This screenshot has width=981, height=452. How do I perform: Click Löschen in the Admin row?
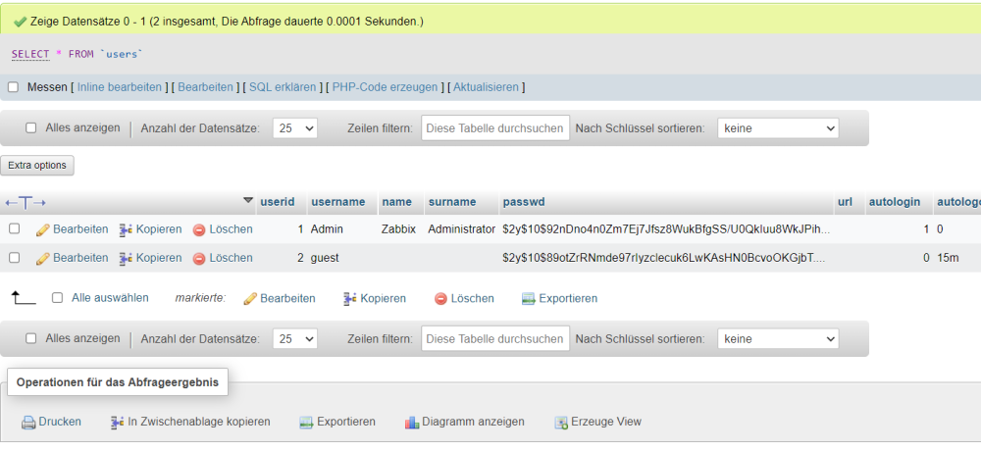[231, 229]
